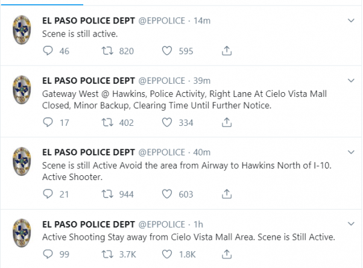Image resolution: width=363 pixels, height=268 pixels.
Task: Share the 14m 'Scene is still active' tweet
Action: 227,51
